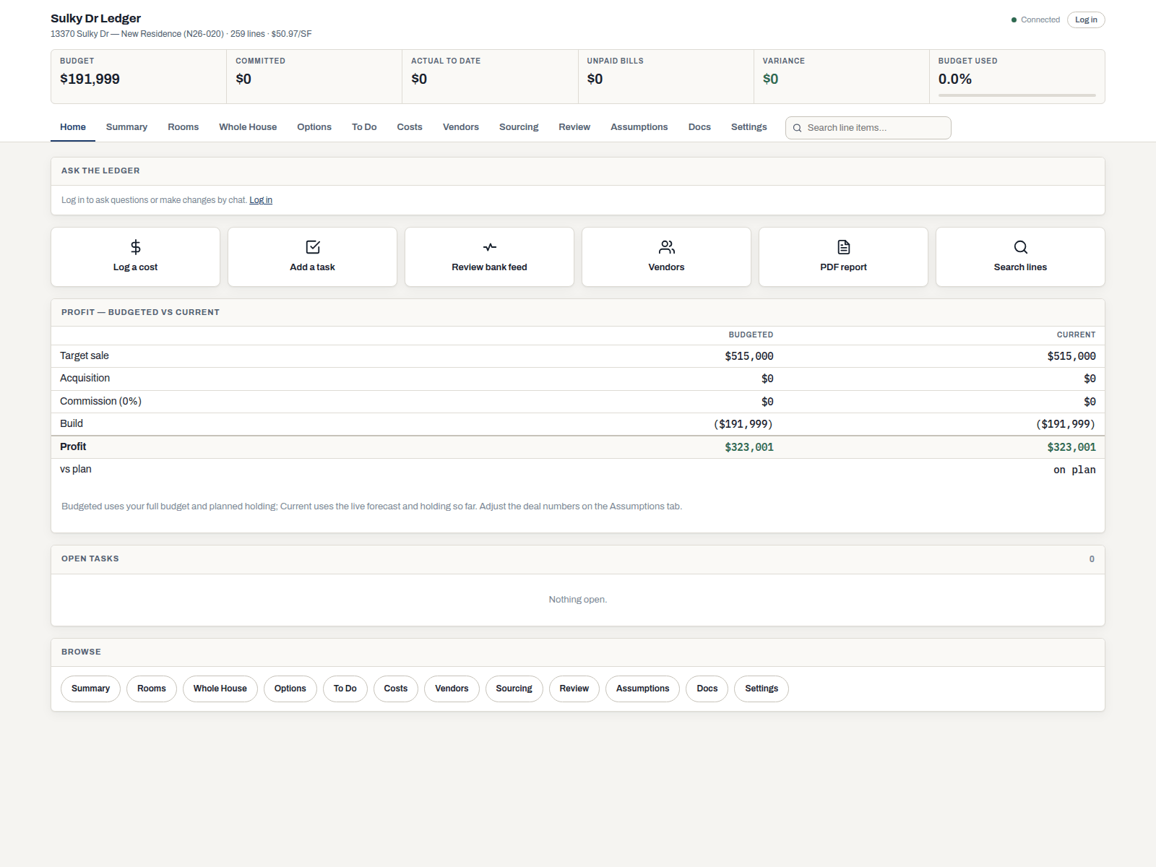Viewport: 1156px width, 867px height.
Task: Go to the Assumptions tab
Action: click(639, 127)
